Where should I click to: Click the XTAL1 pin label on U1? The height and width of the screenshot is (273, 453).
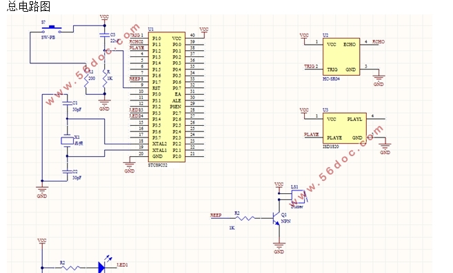coord(159,150)
